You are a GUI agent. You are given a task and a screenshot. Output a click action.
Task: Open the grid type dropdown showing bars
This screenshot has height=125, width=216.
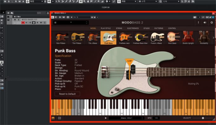point(148,1)
